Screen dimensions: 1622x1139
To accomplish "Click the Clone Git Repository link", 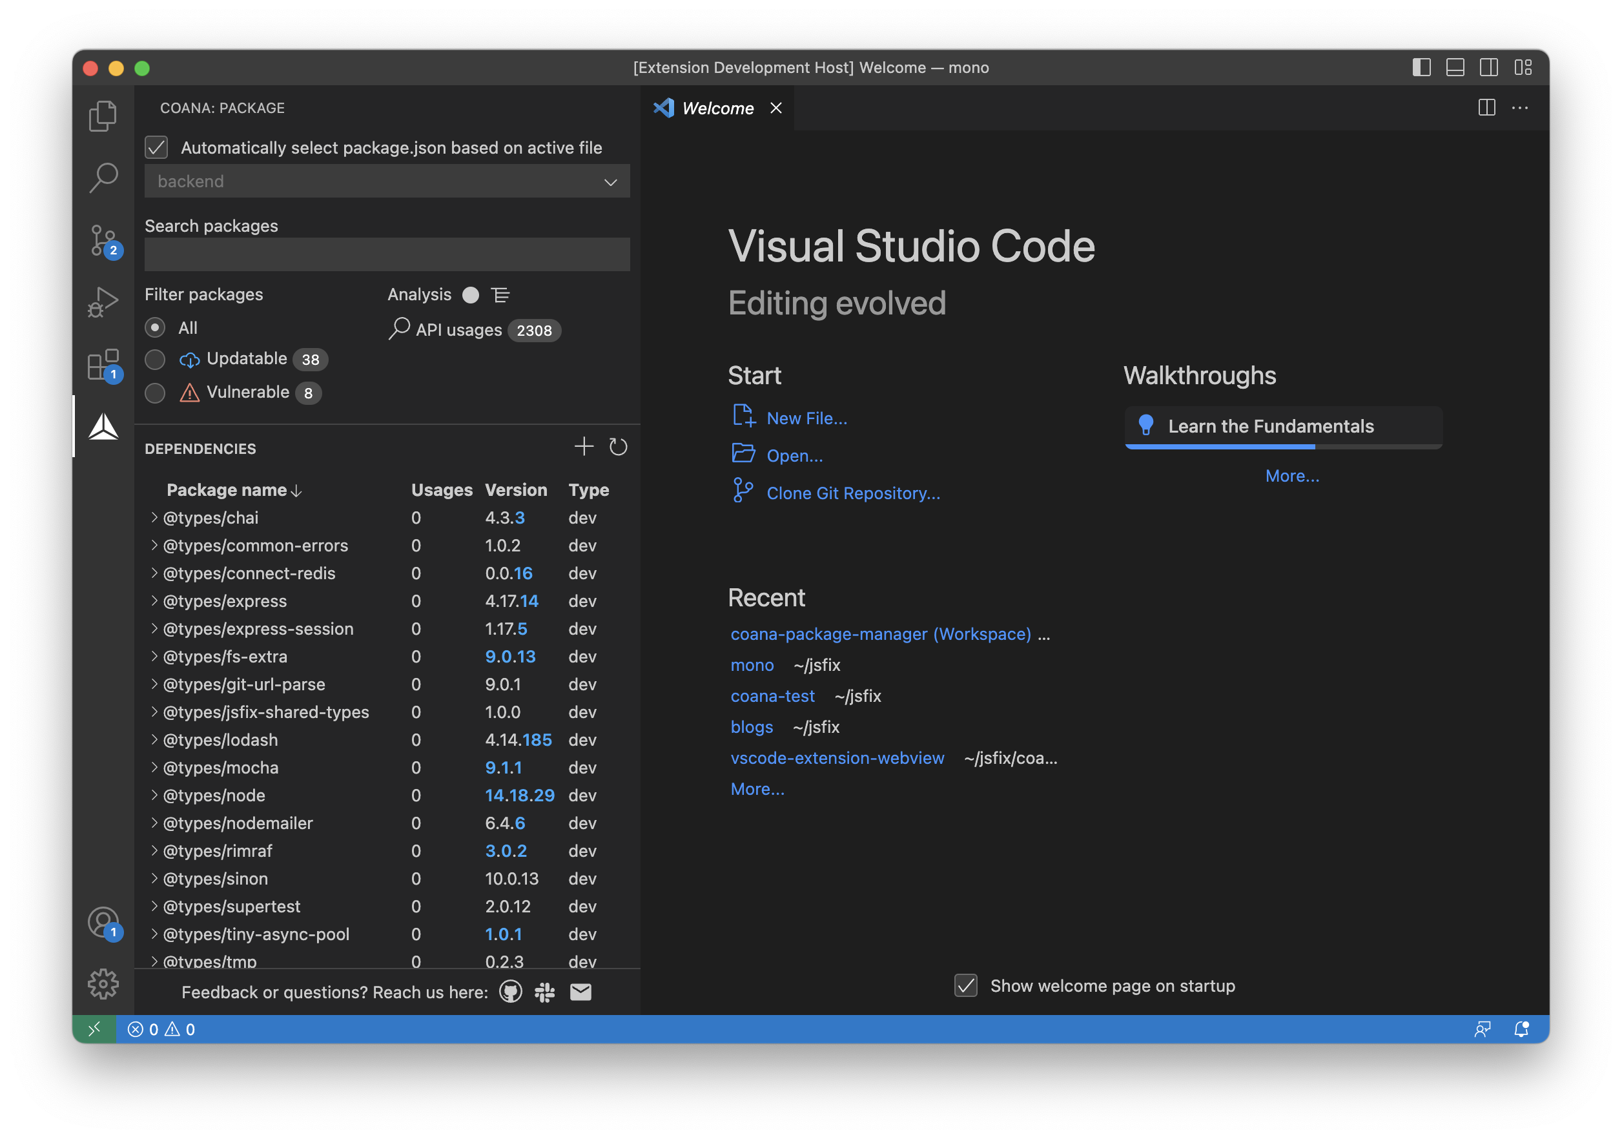I will coord(853,493).
